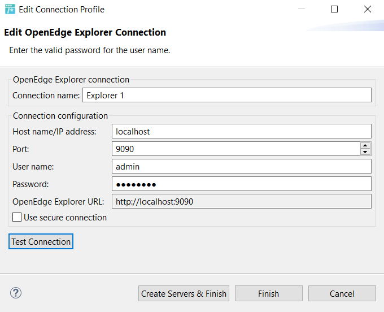Click the 'Connection configuration' group title

coord(60,116)
